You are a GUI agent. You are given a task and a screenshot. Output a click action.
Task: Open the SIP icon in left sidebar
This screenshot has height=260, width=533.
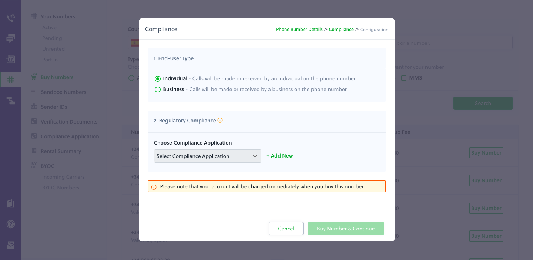tap(10, 59)
